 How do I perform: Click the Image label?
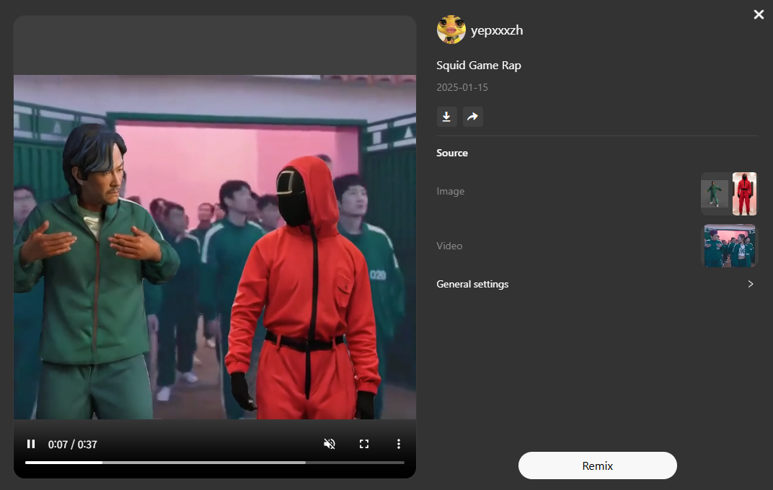[x=450, y=191]
